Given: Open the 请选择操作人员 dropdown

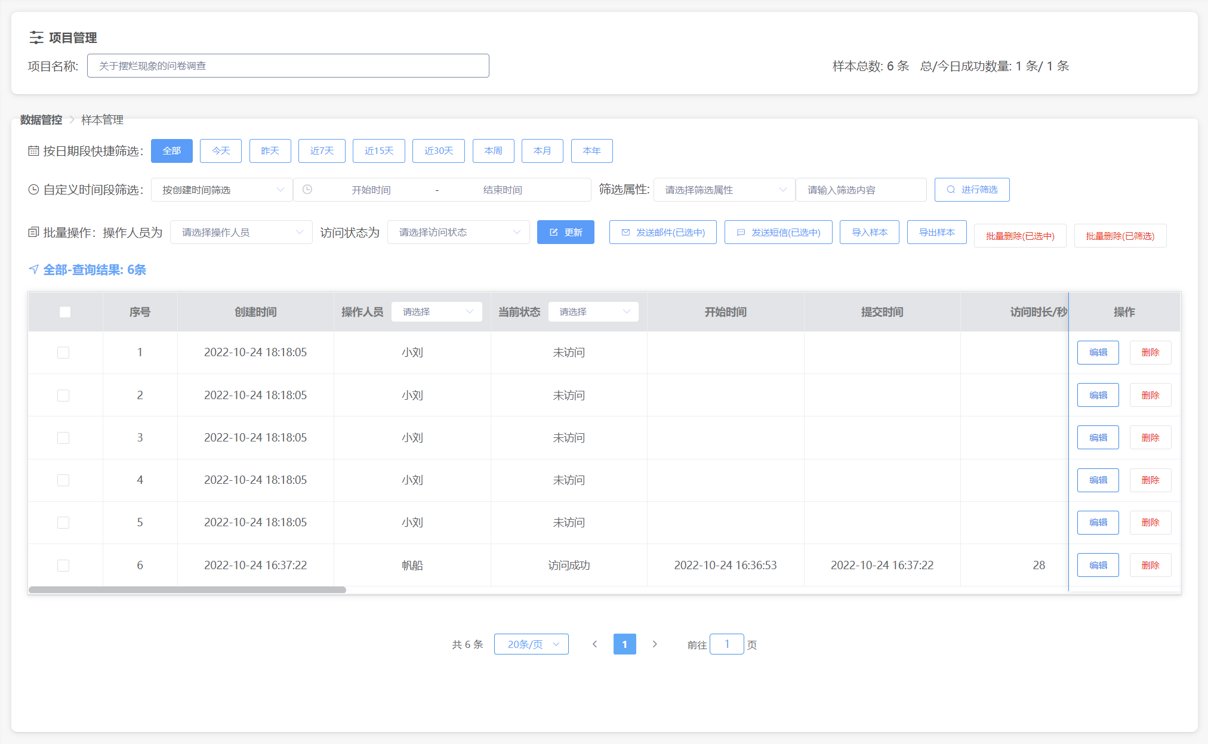Looking at the screenshot, I should [241, 232].
